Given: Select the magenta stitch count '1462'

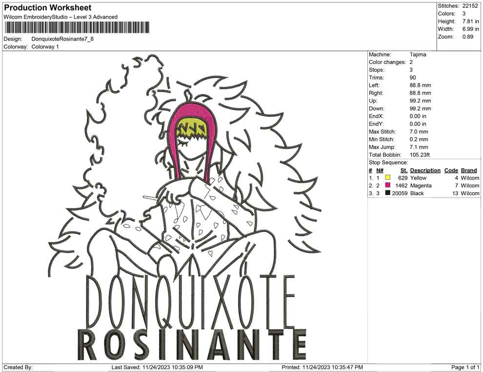Looking at the screenshot, I should coord(401,186).
